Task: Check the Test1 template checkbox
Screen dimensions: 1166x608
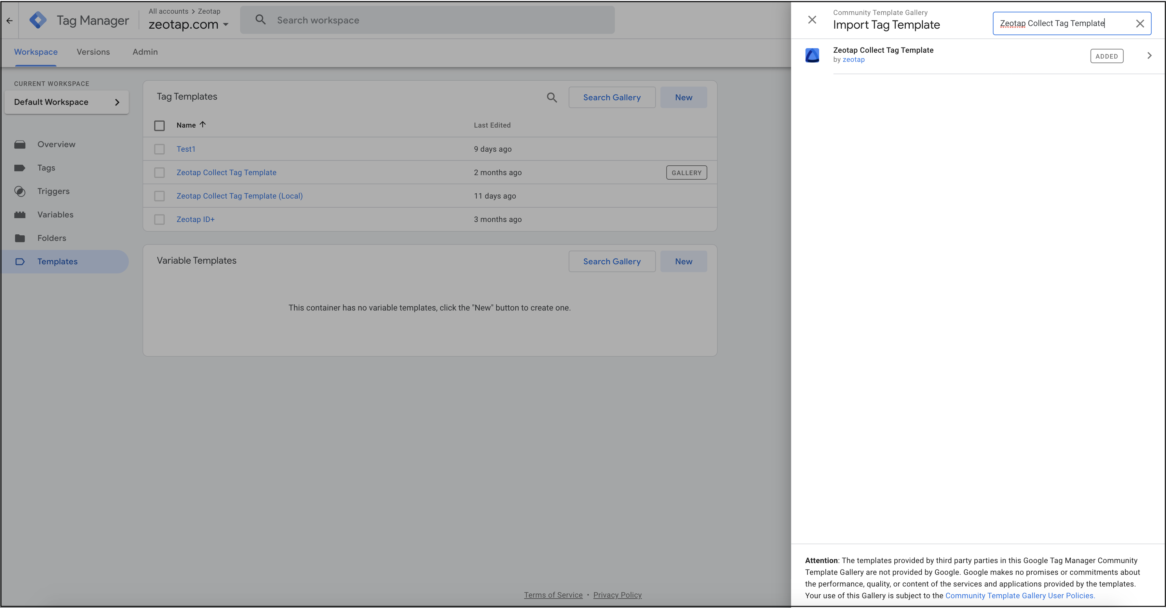Action: pos(159,149)
